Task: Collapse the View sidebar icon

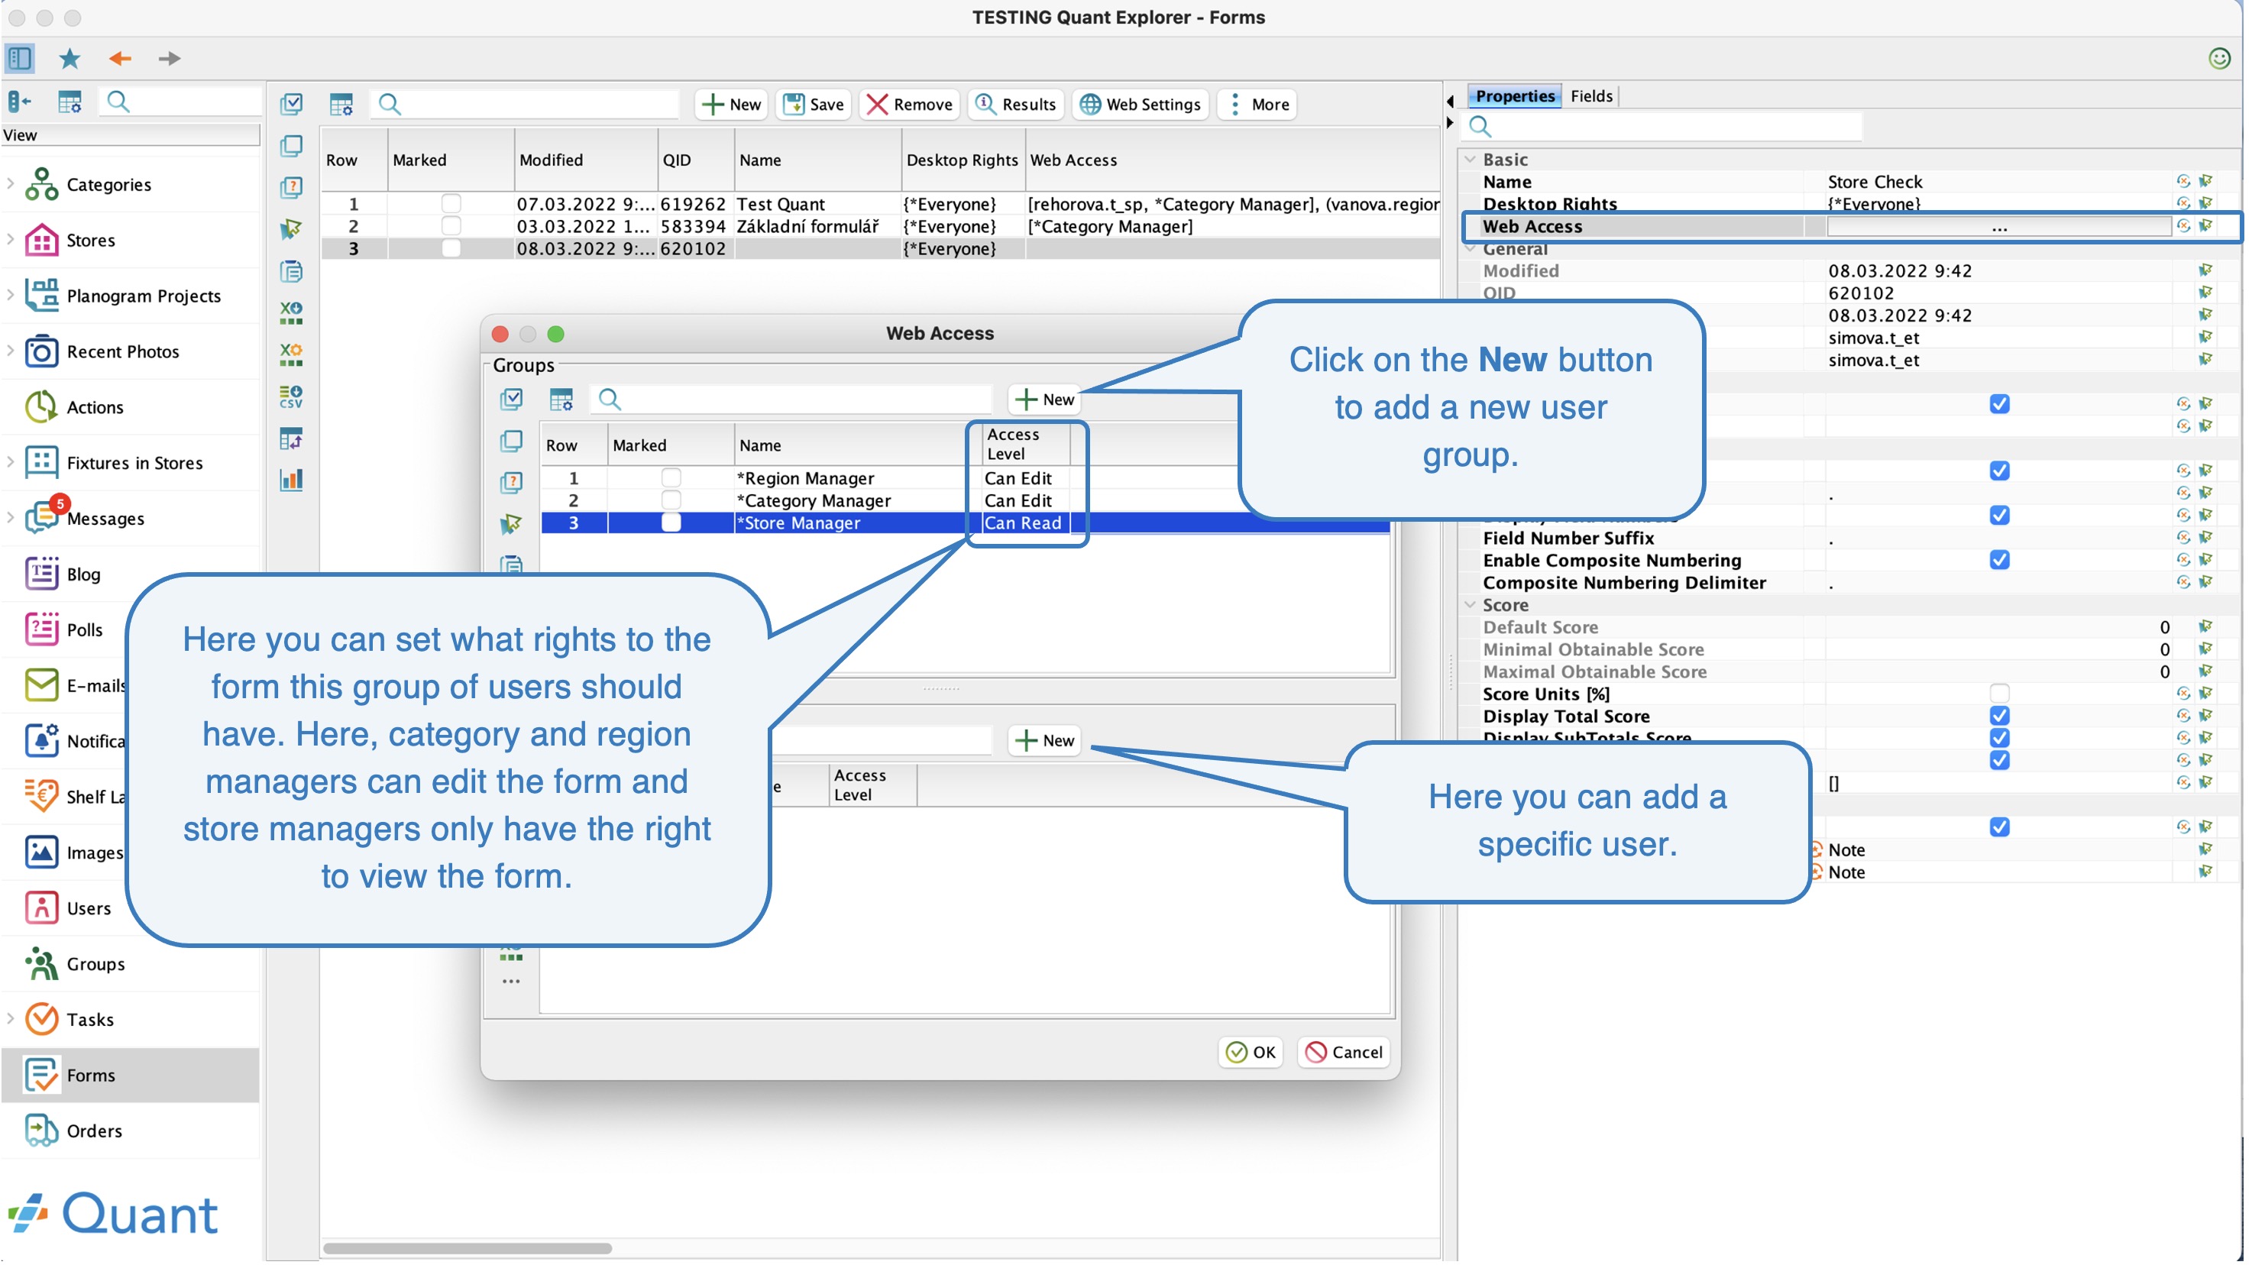Action: click(19, 102)
